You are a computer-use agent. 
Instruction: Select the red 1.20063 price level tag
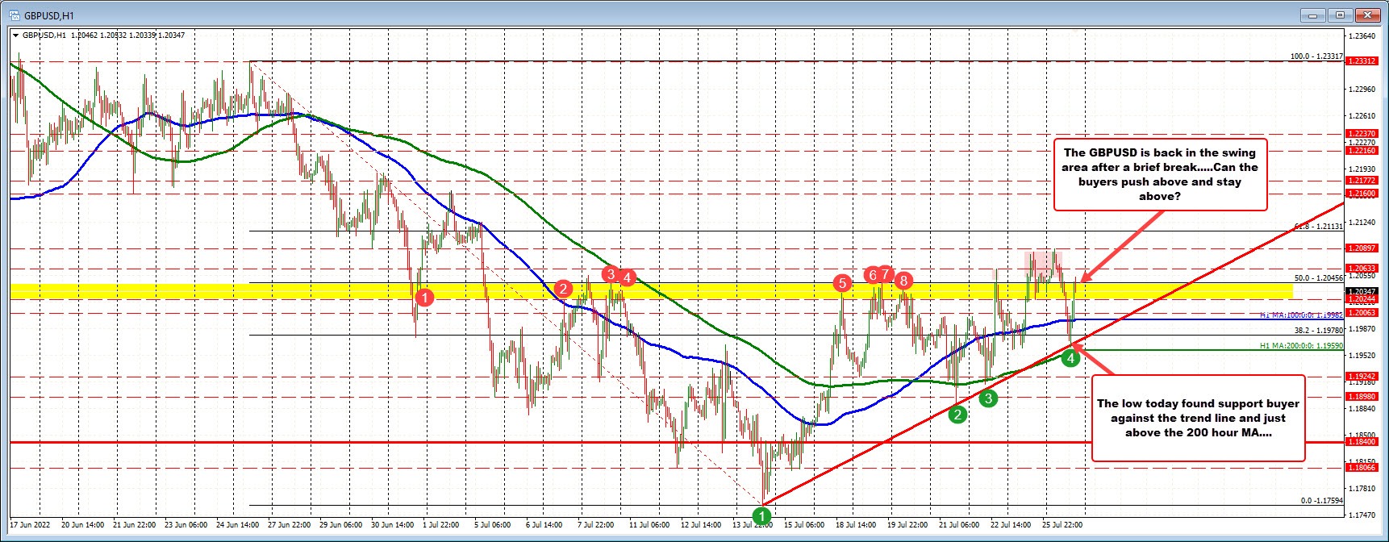click(1362, 313)
